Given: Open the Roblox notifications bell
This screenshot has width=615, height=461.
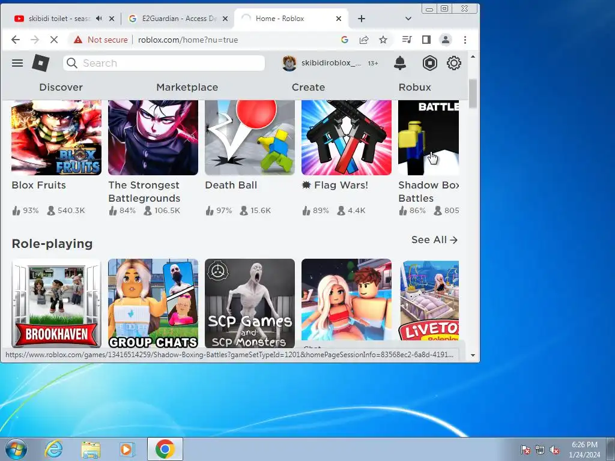Looking at the screenshot, I should tap(399, 63).
